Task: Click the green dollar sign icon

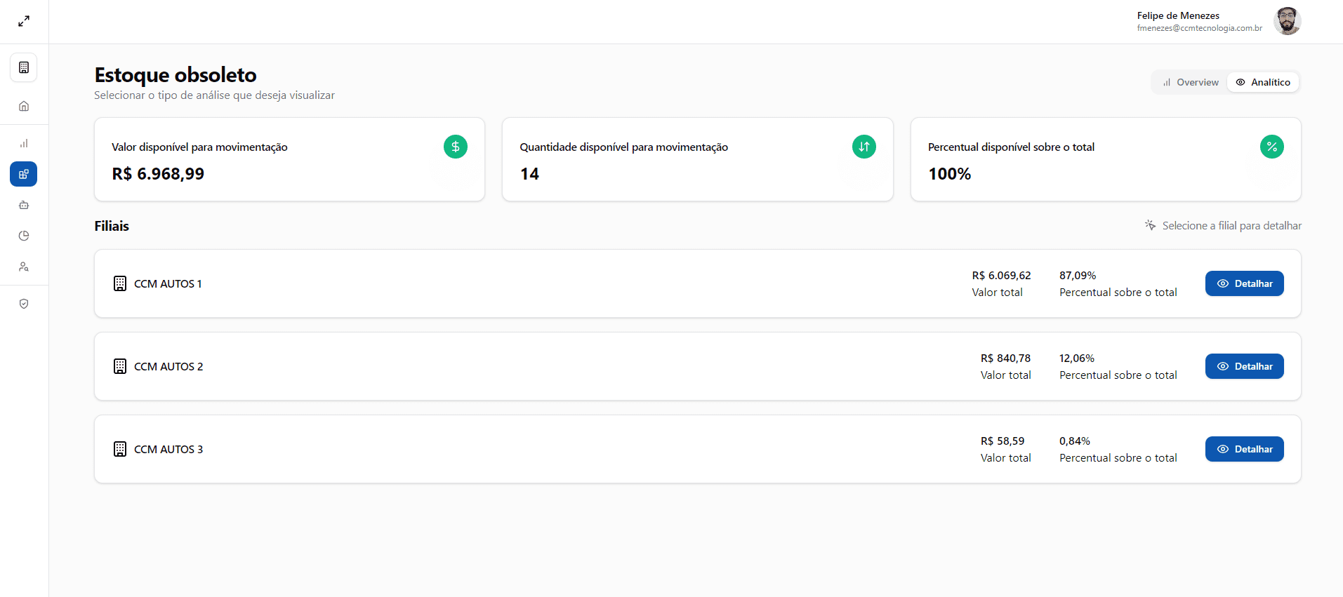Action: [455, 147]
